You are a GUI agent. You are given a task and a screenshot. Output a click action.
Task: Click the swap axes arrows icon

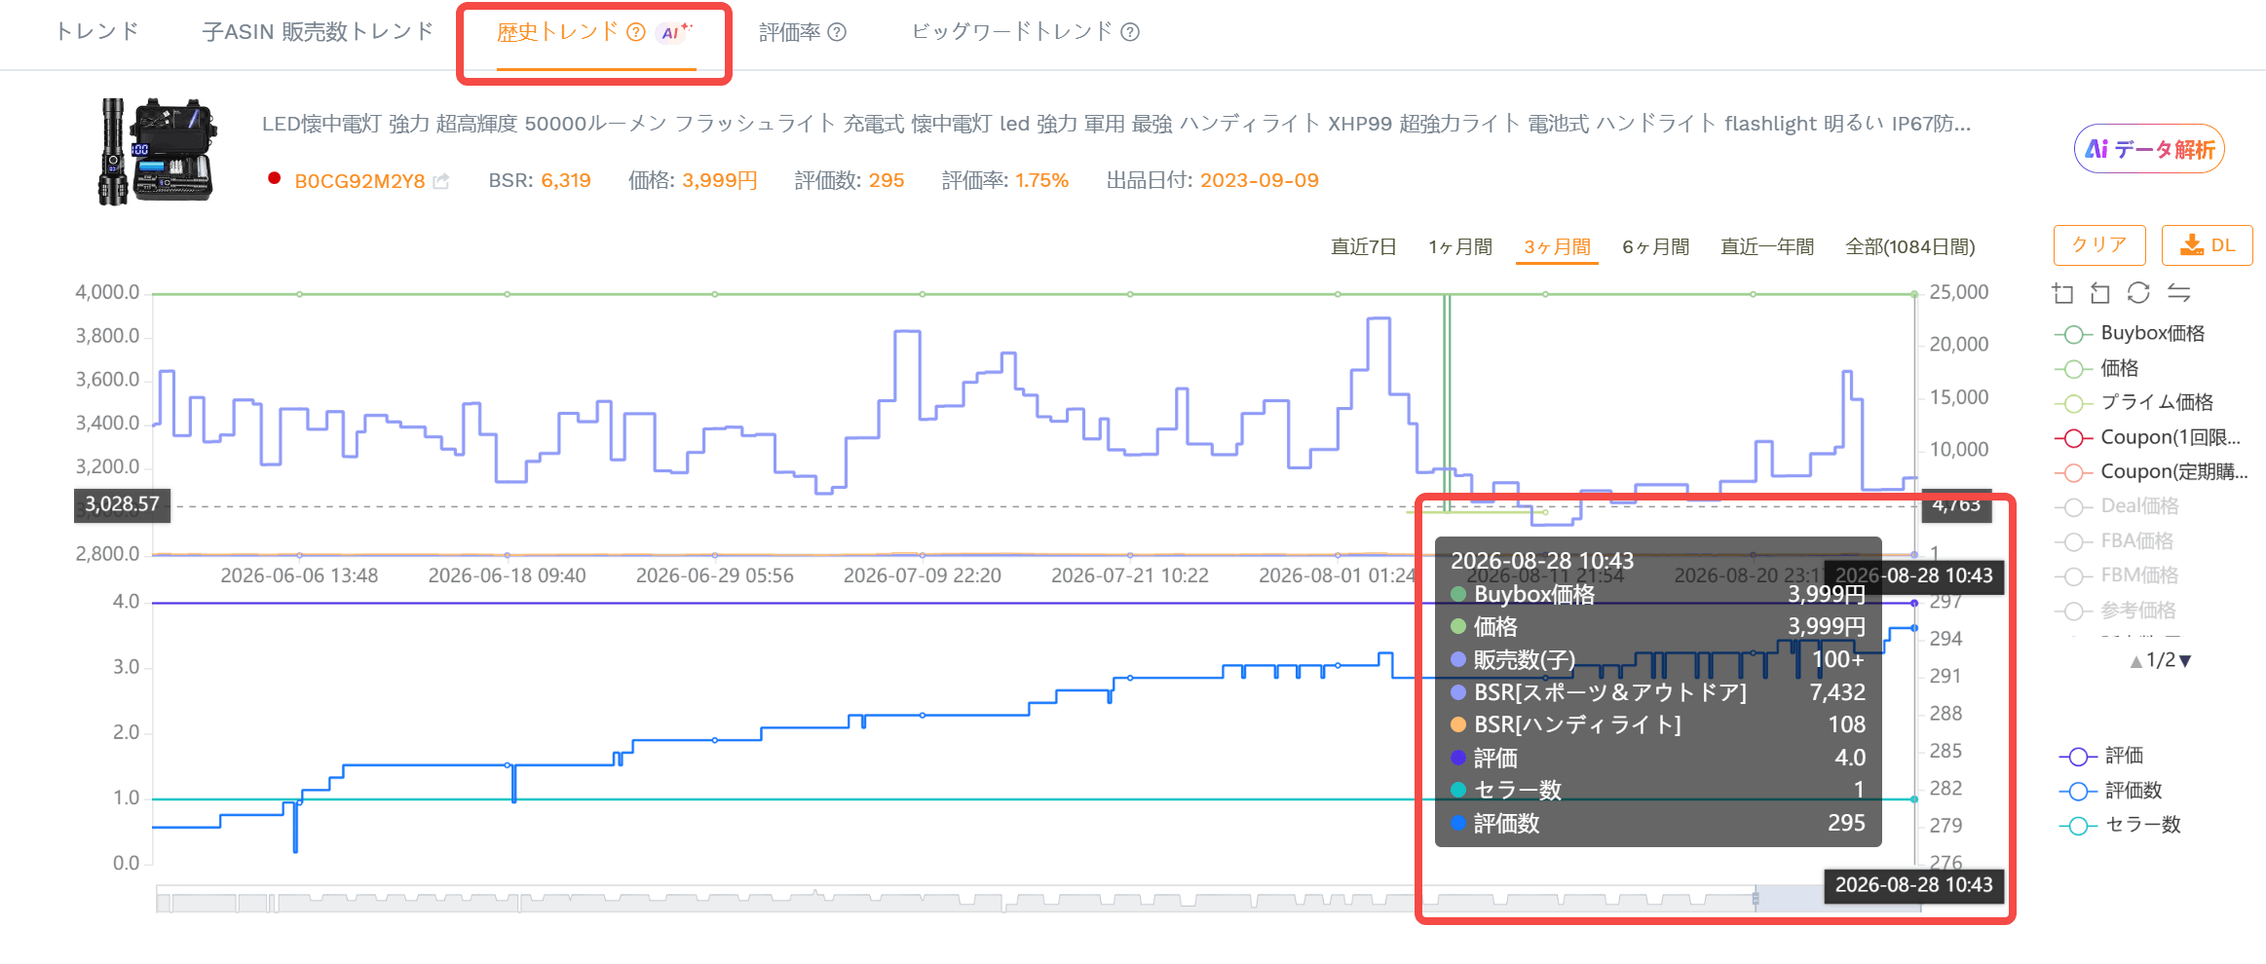[x=2179, y=293]
